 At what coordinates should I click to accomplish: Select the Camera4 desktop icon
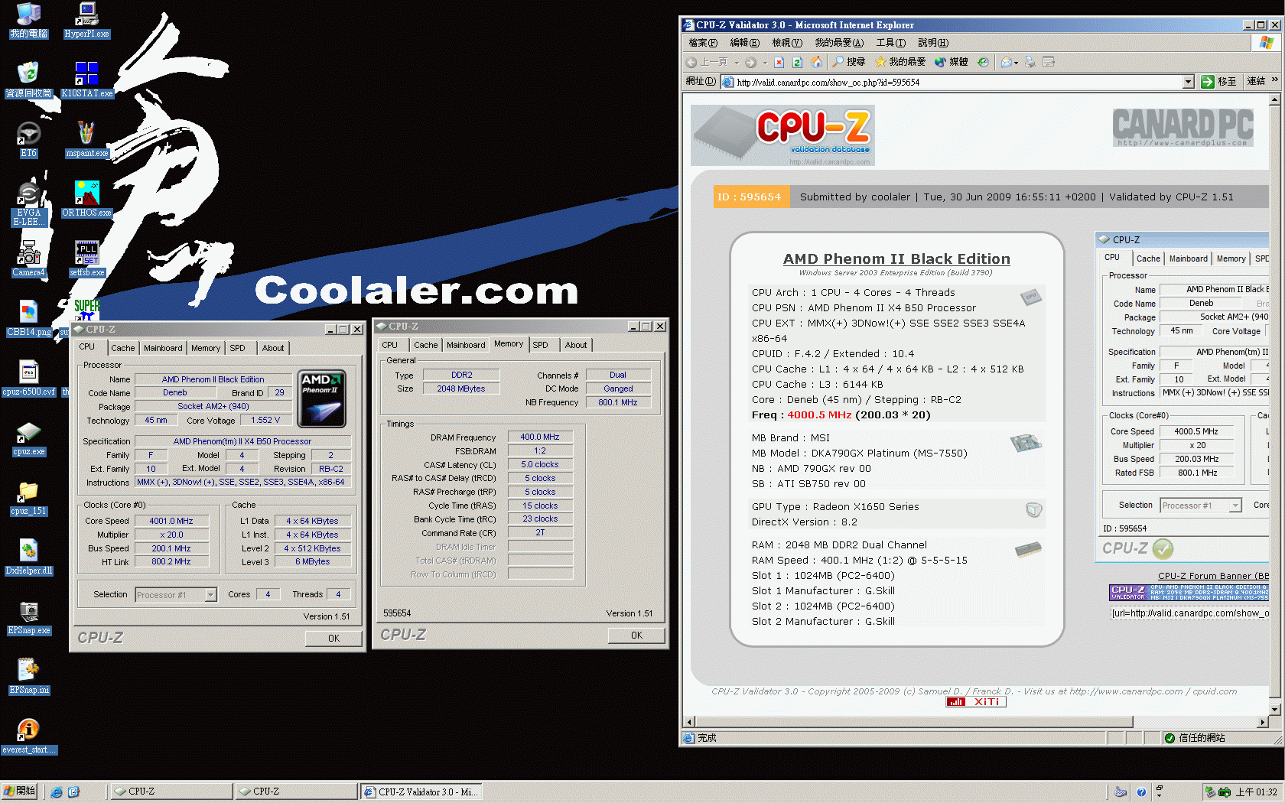pos(28,258)
